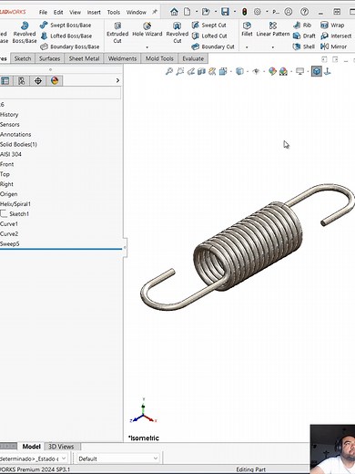Viewport: 355px width, 474px height.
Task: Use the Shell tool
Action: point(304,46)
